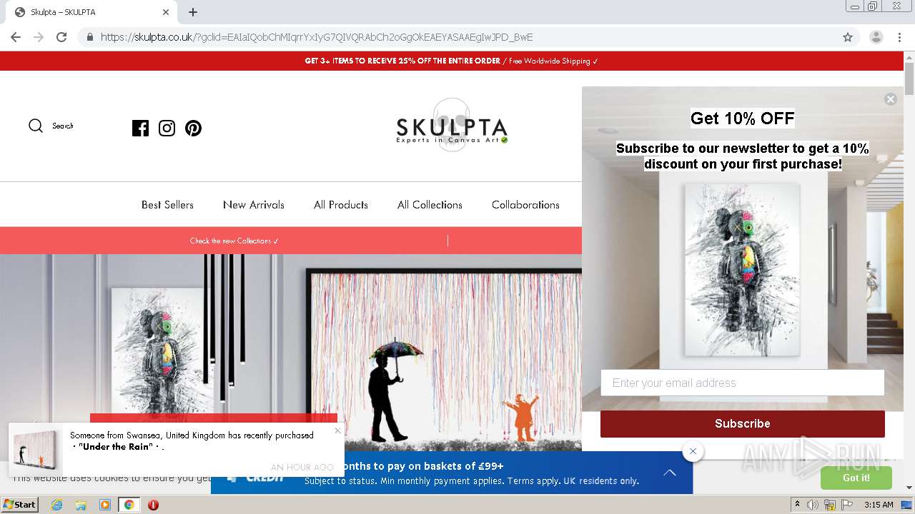The image size is (915, 514).
Task: Open the Chrome profile avatar
Action: (x=876, y=37)
